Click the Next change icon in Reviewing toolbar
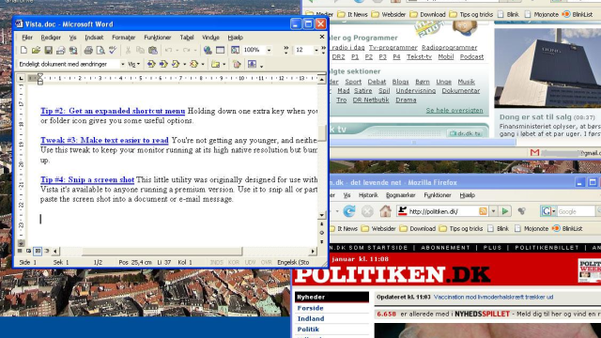This screenshot has width=601, height=338. [x=163, y=64]
